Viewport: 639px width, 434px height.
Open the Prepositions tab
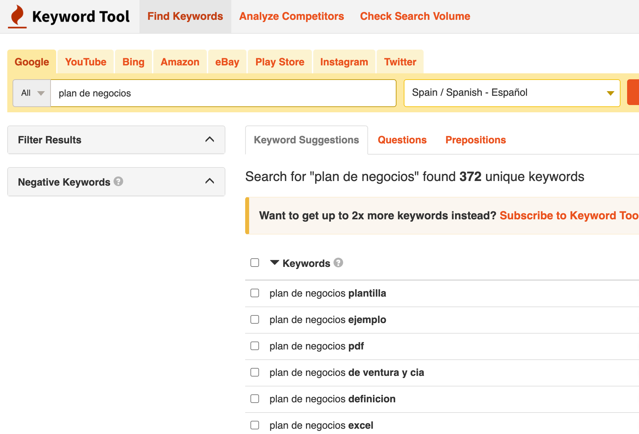pyautogui.click(x=475, y=140)
